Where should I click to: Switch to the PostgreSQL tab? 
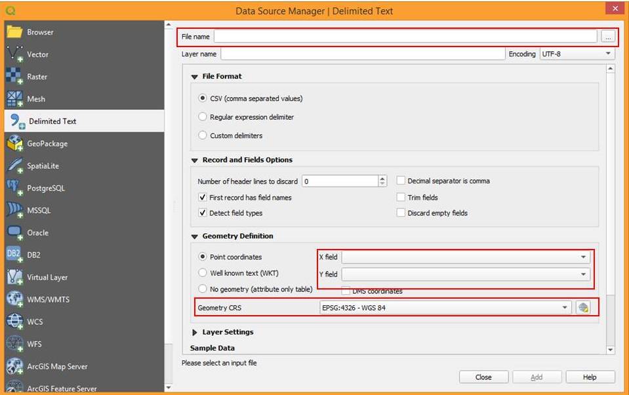[x=84, y=187]
